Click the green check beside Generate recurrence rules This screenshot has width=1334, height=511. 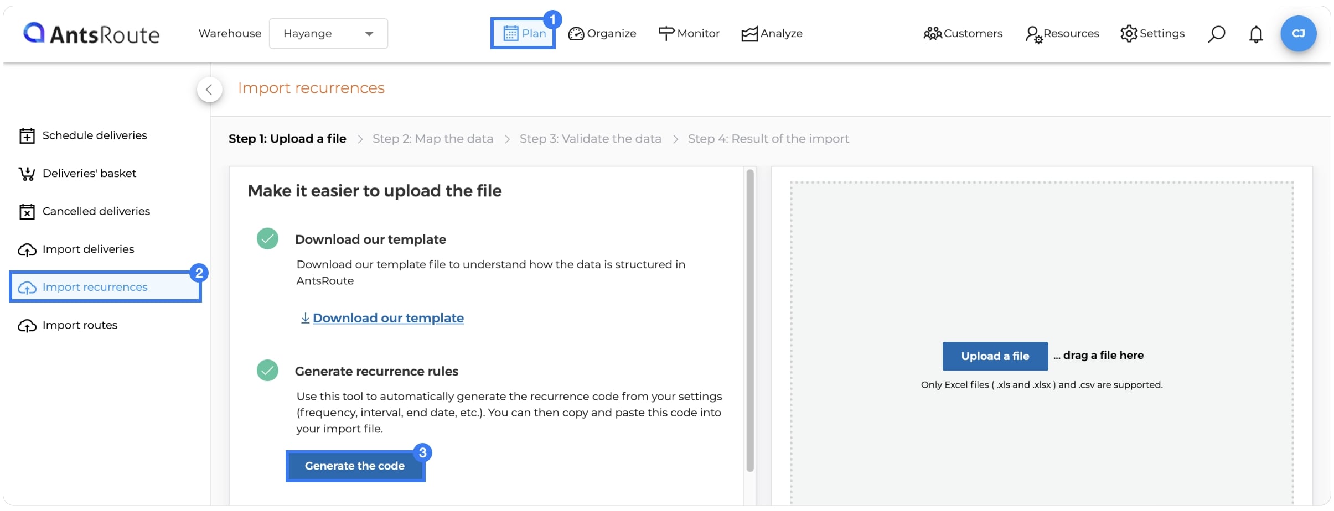tap(267, 371)
